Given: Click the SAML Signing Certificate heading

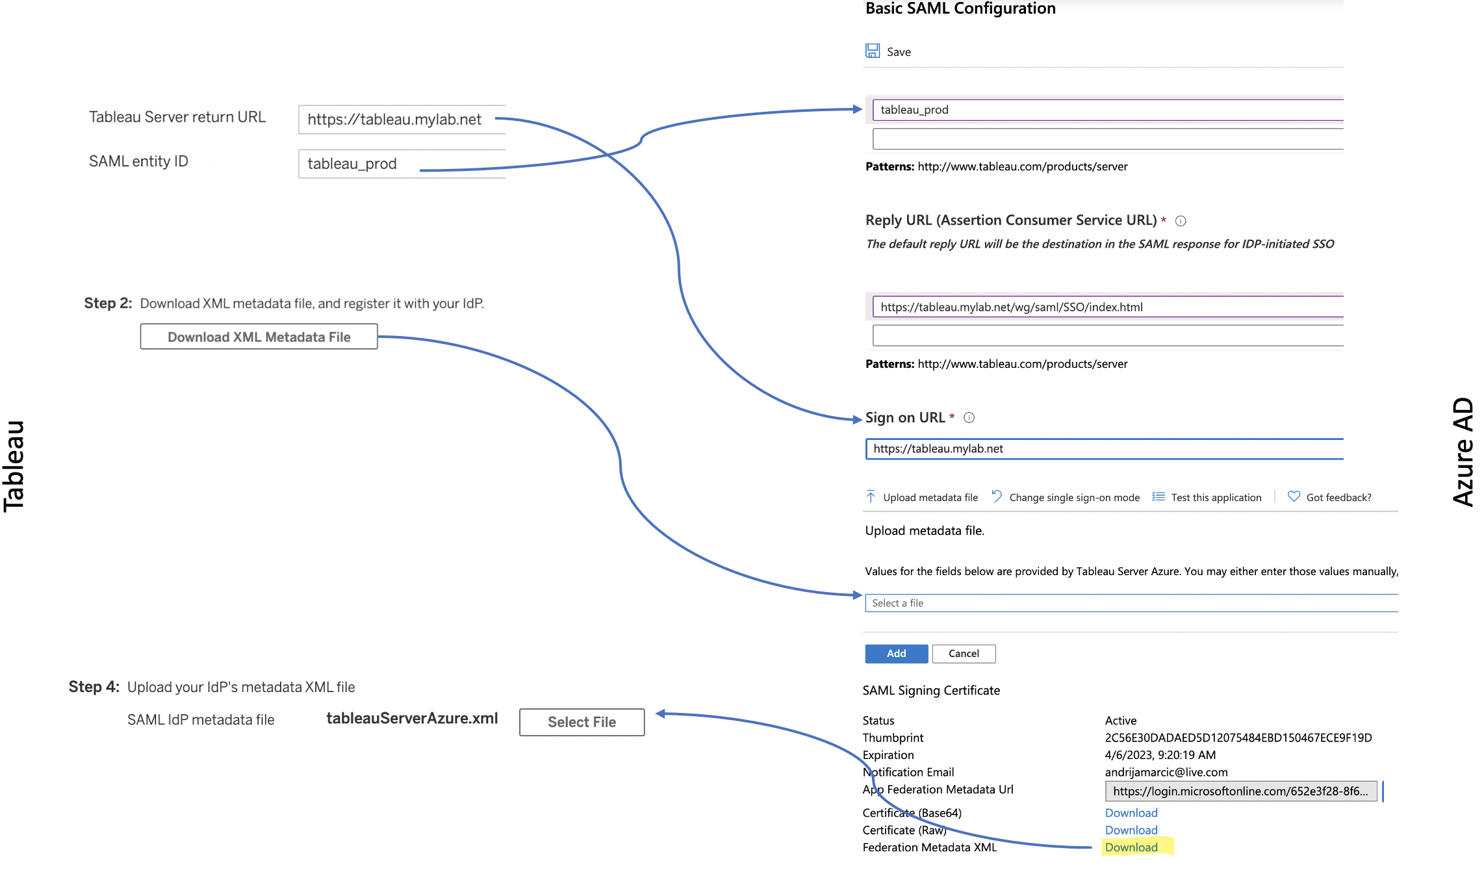Looking at the screenshot, I should tap(931, 691).
